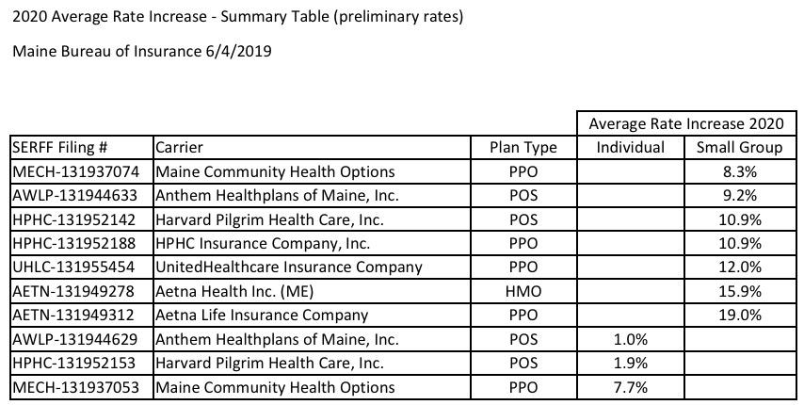
Task: Click the Maine Bureau of Insurance date line
Action: click(x=142, y=51)
